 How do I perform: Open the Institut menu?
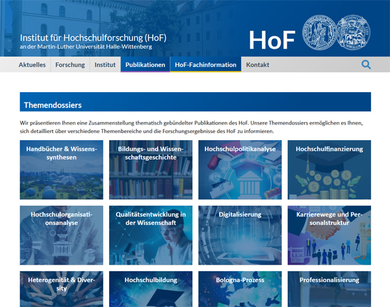(105, 64)
